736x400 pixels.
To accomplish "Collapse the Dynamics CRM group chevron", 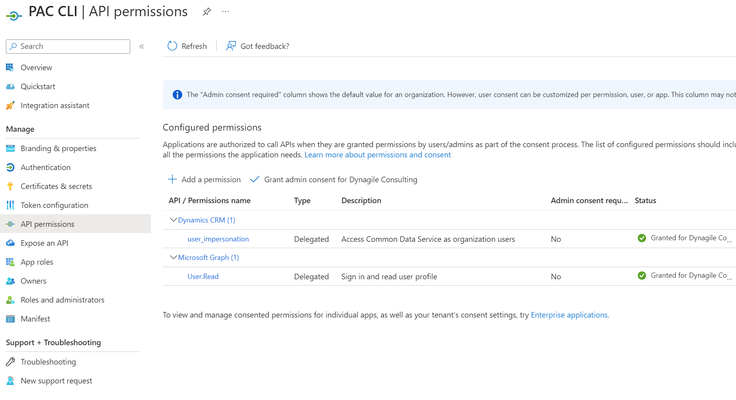I will (x=173, y=220).
